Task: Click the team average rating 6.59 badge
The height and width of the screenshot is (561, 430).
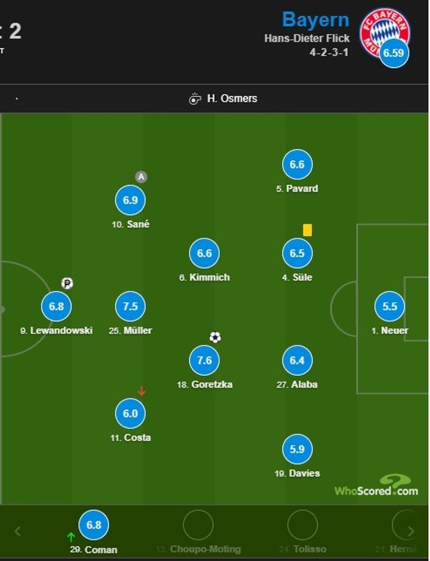Action: click(x=394, y=53)
